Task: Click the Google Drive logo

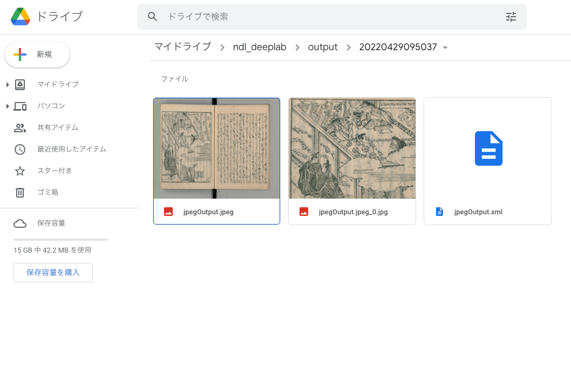Action: point(21,17)
